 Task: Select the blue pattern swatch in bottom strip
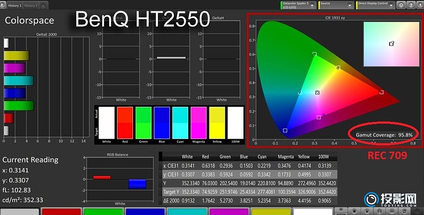pyautogui.click(x=145, y=212)
